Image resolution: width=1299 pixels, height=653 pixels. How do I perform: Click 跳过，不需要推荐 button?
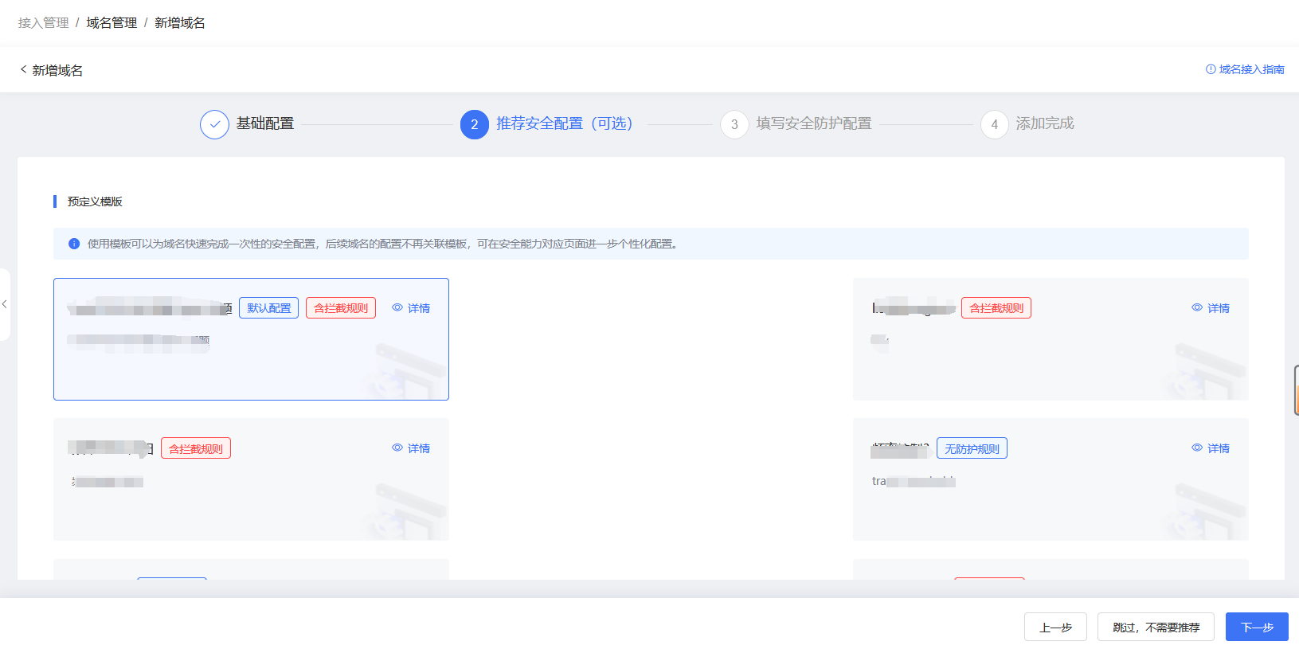[x=1156, y=627]
